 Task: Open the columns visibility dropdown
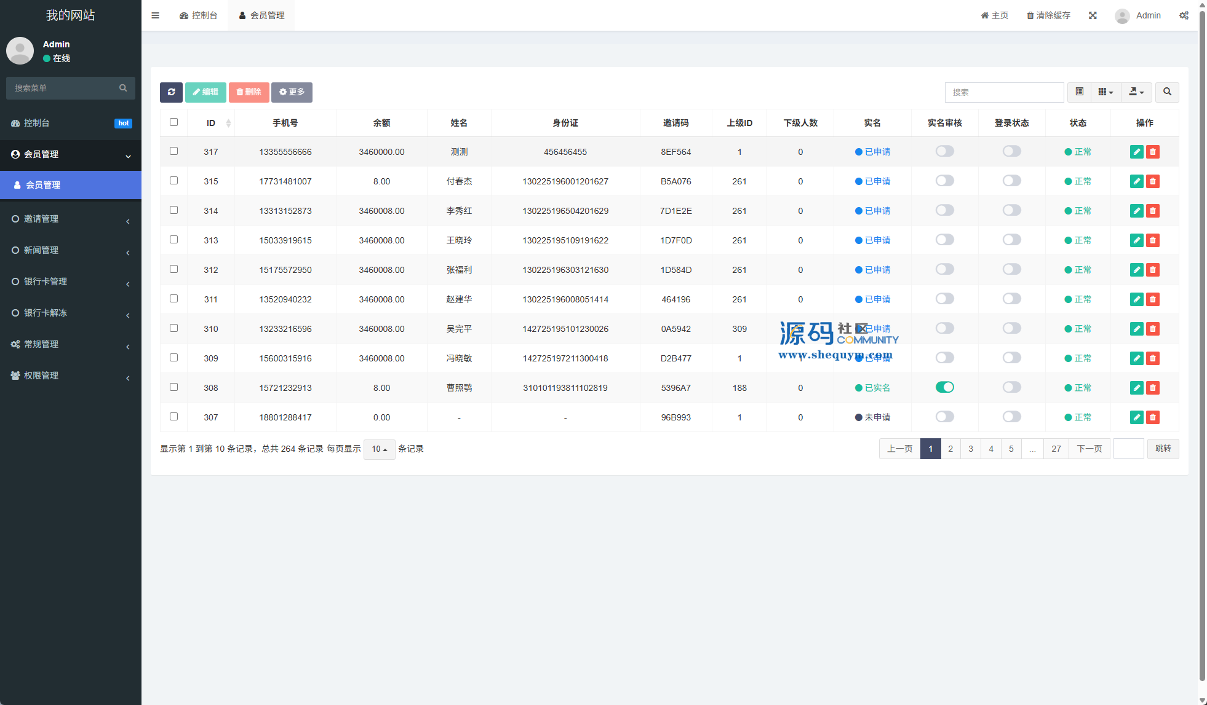pyautogui.click(x=1105, y=92)
